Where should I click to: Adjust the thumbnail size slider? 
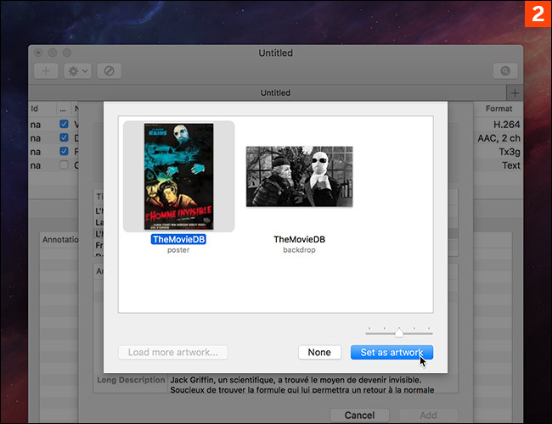click(x=398, y=332)
